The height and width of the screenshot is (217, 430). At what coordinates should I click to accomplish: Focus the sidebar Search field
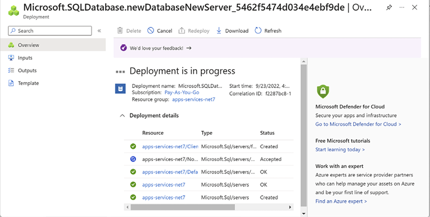pyautogui.click(x=50, y=31)
